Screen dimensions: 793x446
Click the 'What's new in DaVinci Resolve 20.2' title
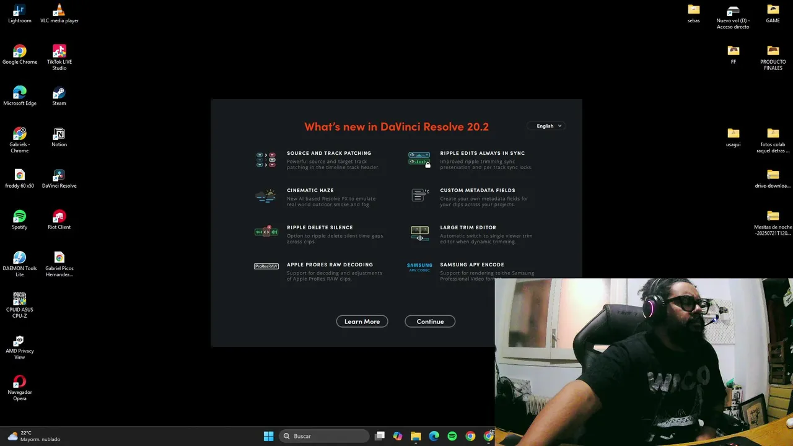click(396, 126)
